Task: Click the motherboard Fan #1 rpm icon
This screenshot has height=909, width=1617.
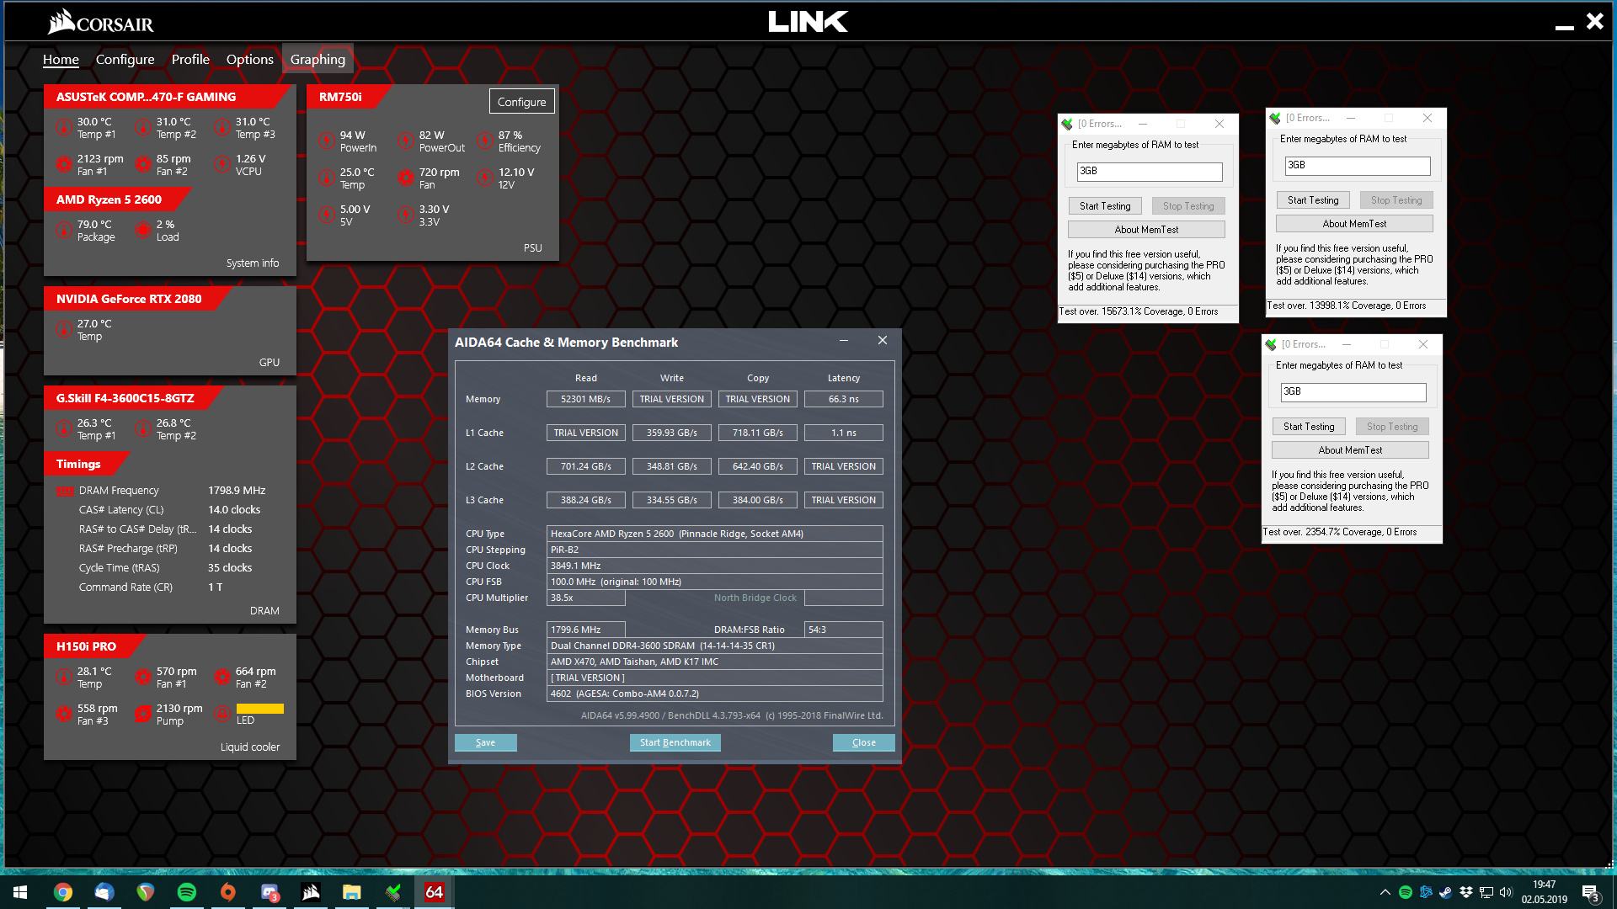Action: point(64,164)
